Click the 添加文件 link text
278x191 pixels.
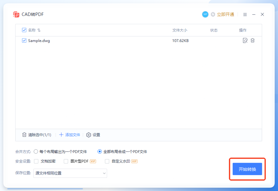[73, 135]
